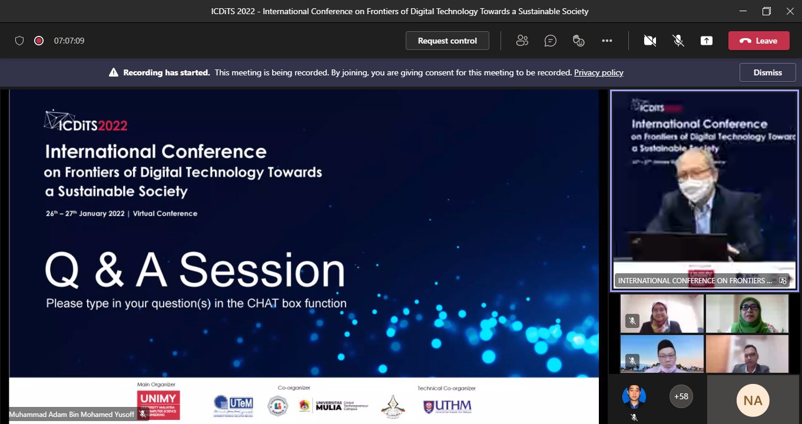Open the Privacy policy link

599,72
